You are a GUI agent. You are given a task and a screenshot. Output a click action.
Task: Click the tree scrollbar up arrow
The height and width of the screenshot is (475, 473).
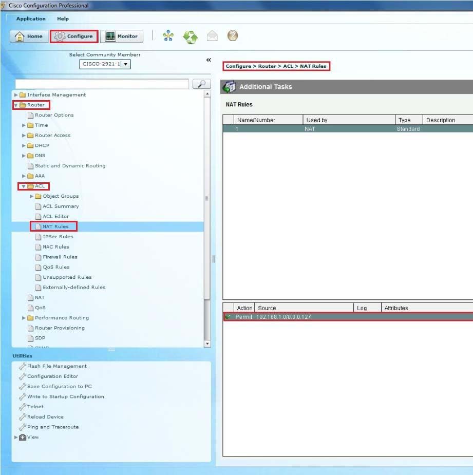point(207,94)
